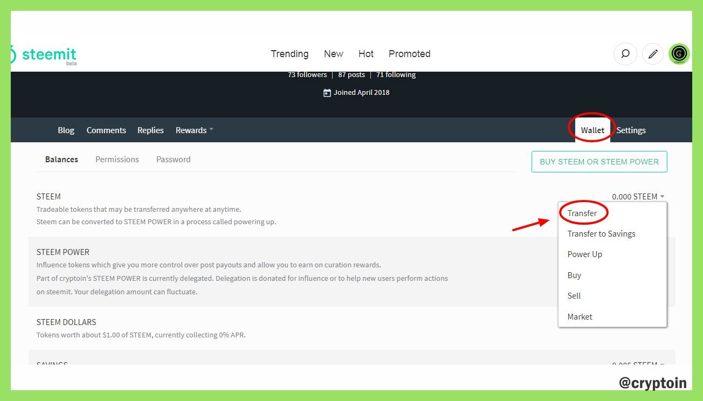The height and width of the screenshot is (401, 703).
Task: Open the Permissions sub-tab
Action: coord(117,159)
